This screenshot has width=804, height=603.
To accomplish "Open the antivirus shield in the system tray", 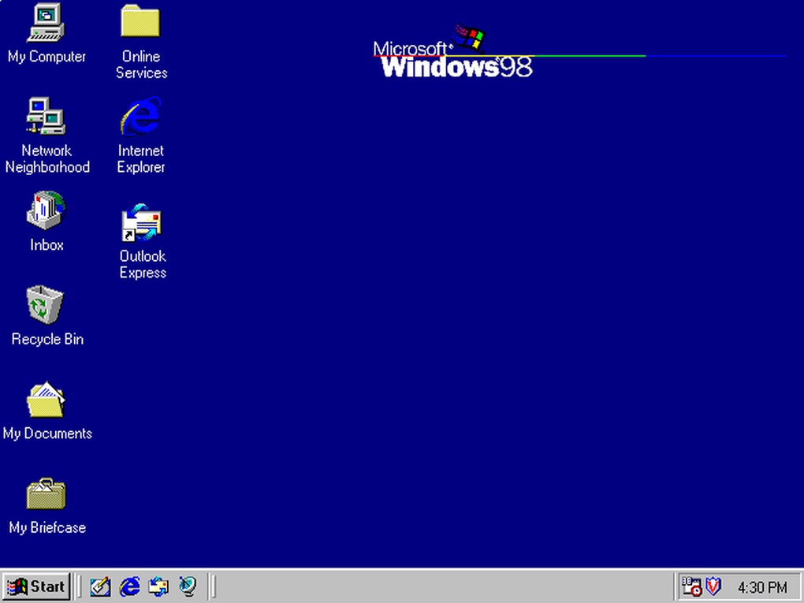I will [x=712, y=586].
